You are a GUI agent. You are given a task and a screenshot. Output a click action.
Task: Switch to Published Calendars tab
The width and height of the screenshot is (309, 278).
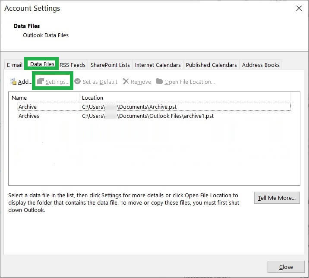click(x=211, y=65)
